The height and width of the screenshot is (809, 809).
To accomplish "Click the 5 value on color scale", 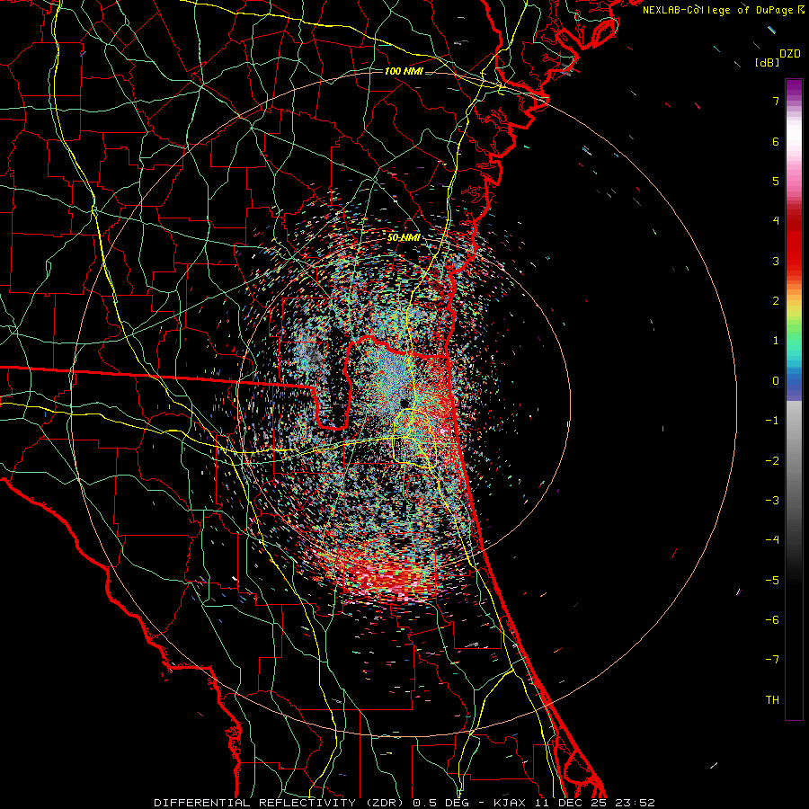I will coord(776,181).
